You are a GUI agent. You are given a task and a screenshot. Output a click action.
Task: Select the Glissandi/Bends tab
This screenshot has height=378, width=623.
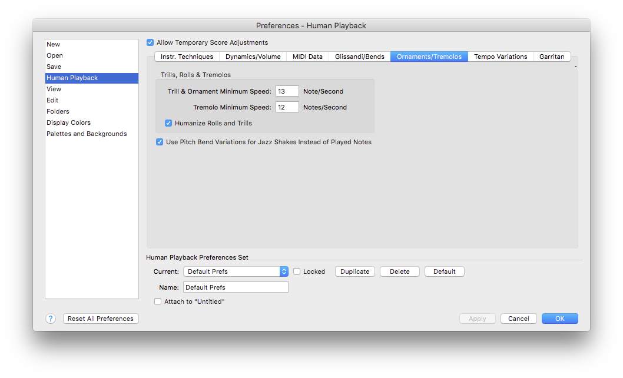(360, 57)
